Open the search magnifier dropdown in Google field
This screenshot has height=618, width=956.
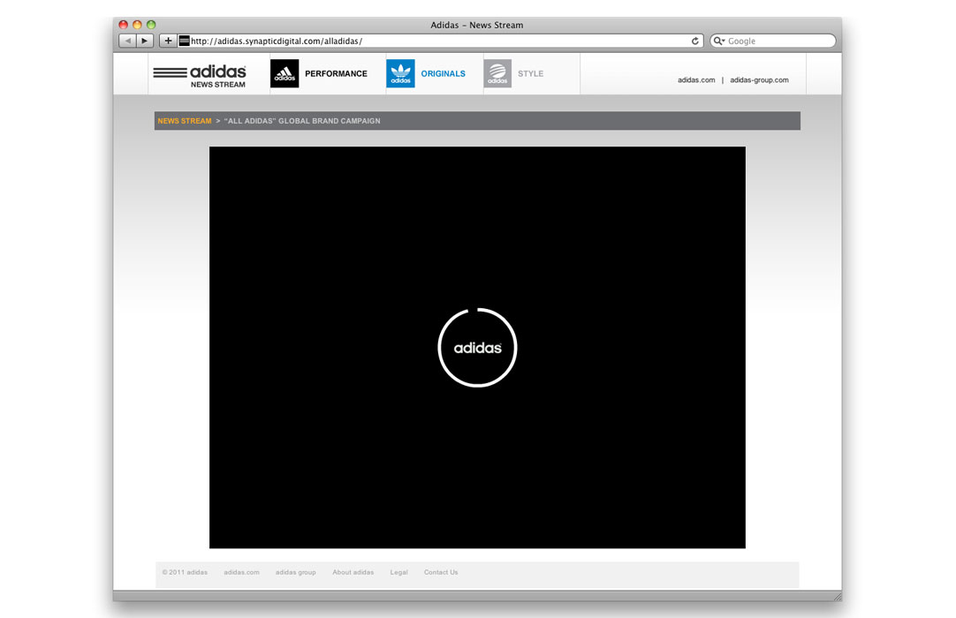(x=719, y=41)
